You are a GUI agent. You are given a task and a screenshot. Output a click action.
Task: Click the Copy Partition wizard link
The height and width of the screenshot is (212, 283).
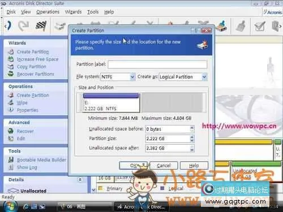32,67
